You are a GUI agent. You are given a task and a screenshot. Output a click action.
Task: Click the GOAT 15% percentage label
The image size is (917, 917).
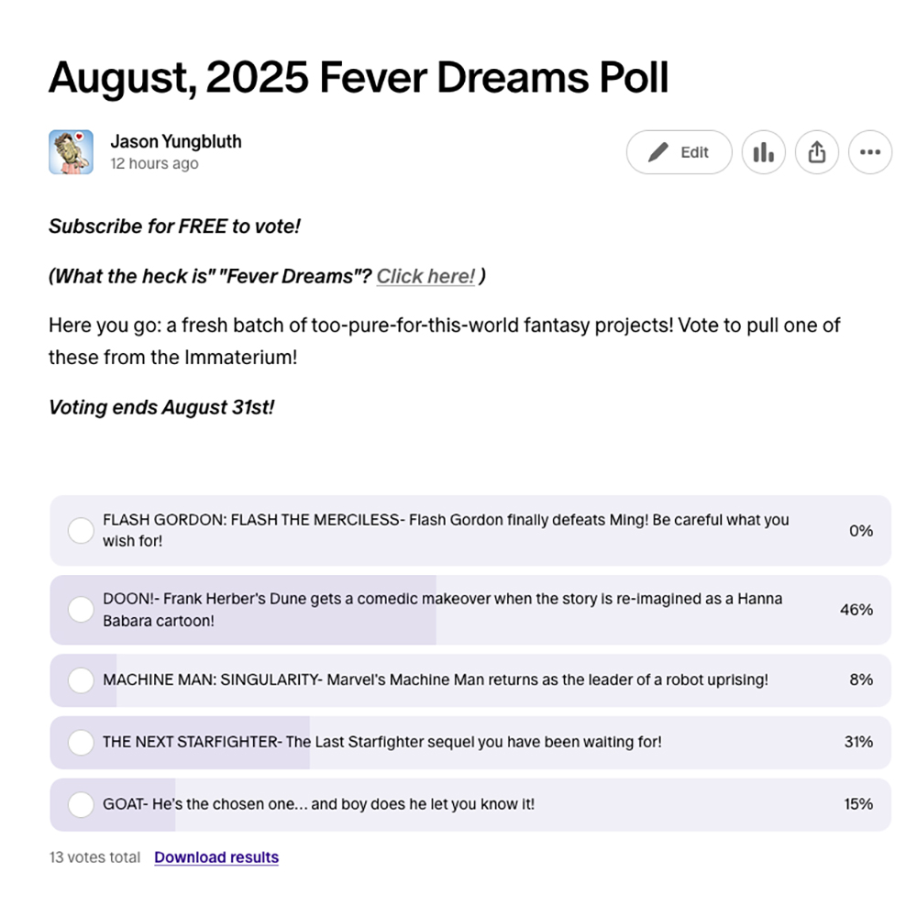tap(858, 804)
